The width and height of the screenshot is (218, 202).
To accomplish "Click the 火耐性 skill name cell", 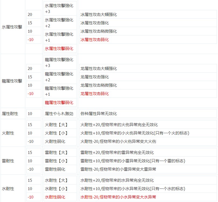I will (13, 133).
